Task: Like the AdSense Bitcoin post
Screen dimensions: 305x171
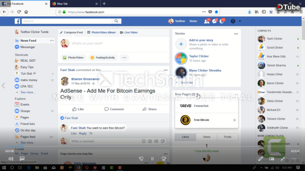Action: point(78,109)
